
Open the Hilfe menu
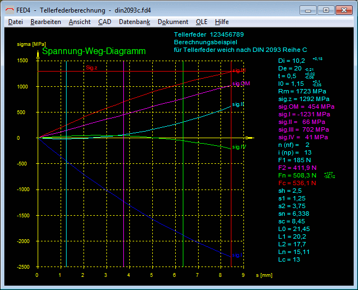222,22
